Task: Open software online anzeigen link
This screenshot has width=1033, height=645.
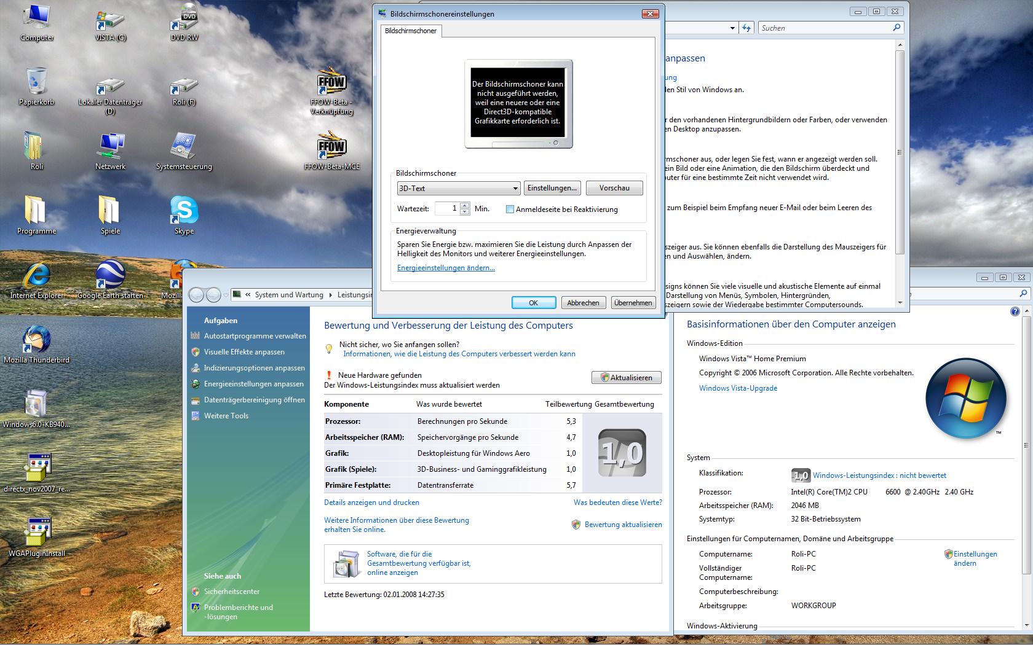Action: coord(419,563)
